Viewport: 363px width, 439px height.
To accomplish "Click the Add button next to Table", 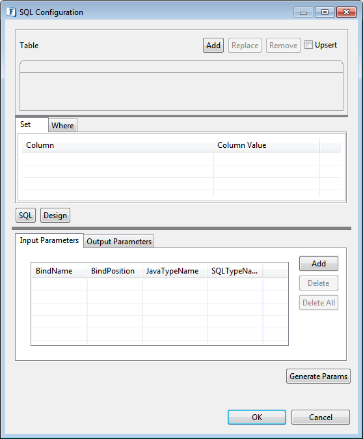I will (213, 46).
